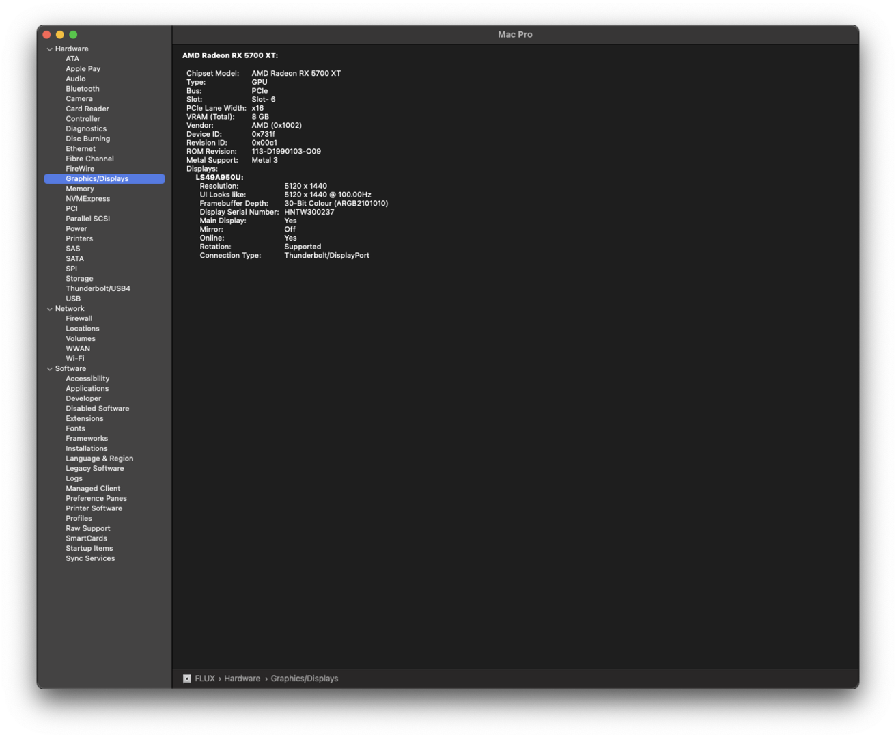The width and height of the screenshot is (896, 738).
Task: Show Storage information
Action: [x=79, y=279]
